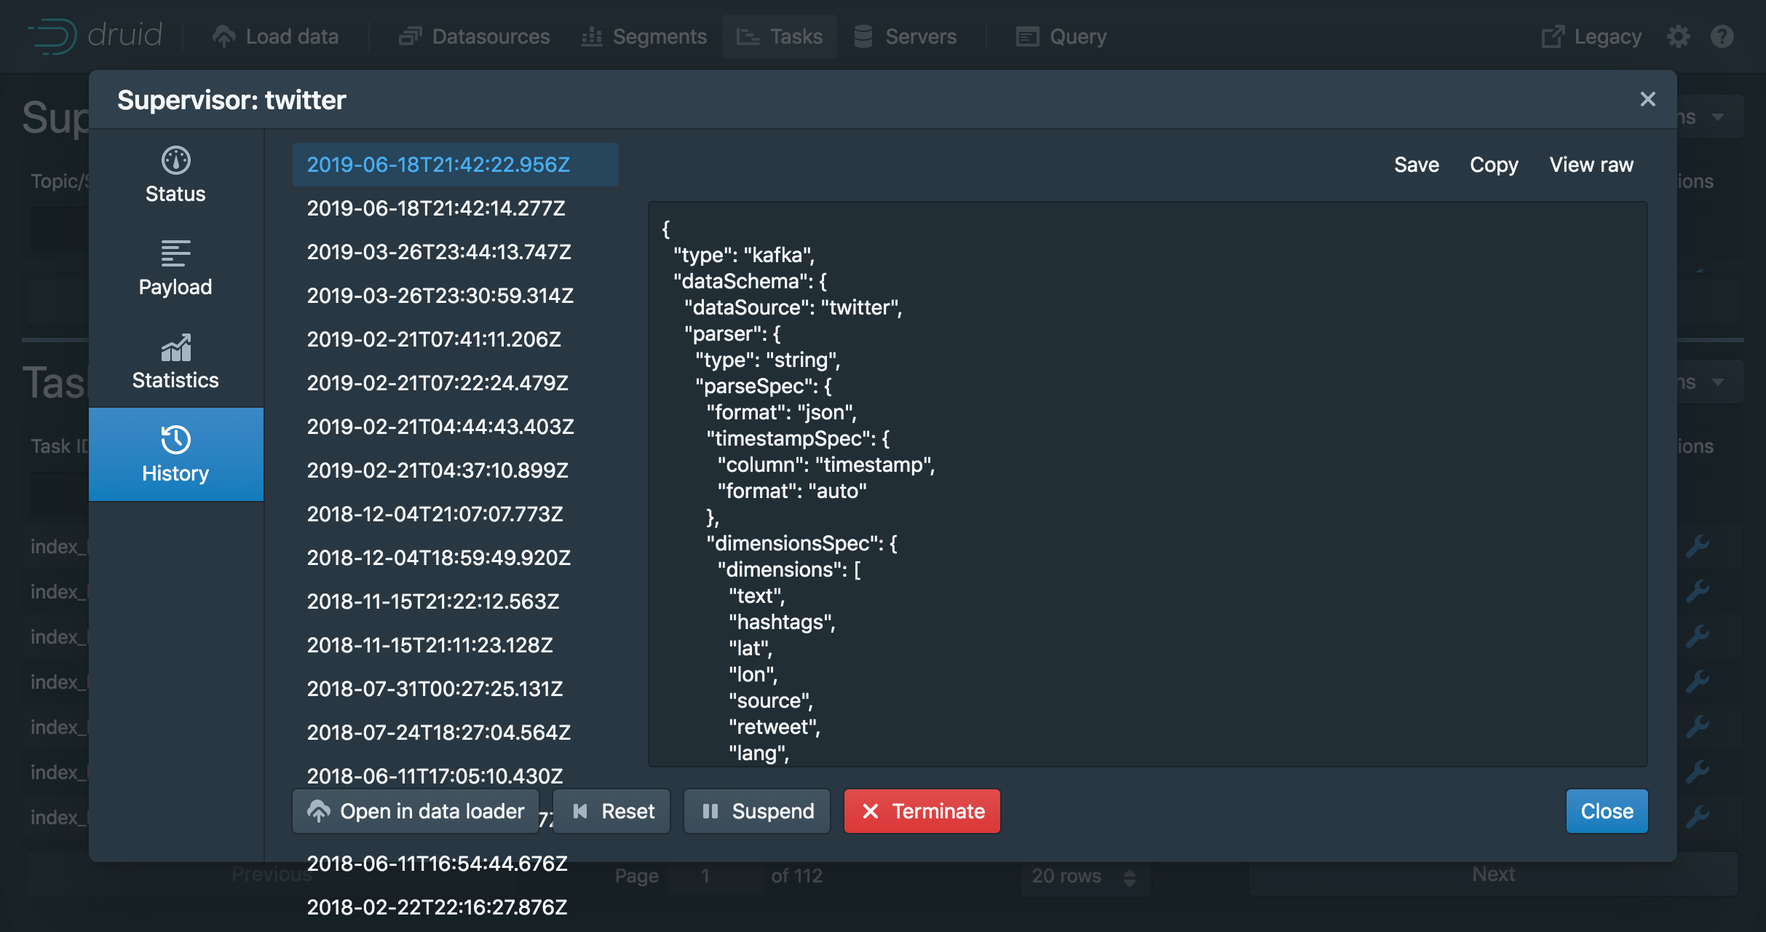The width and height of the screenshot is (1766, 932).
Task: Select history entry 2018-11-15T21:11:23.128Z
Action: (x=455, y=645)
